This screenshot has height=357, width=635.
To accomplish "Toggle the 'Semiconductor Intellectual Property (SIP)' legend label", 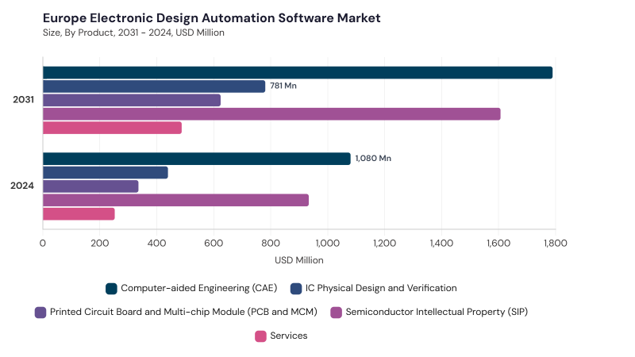I will click(x=437, y=312).
